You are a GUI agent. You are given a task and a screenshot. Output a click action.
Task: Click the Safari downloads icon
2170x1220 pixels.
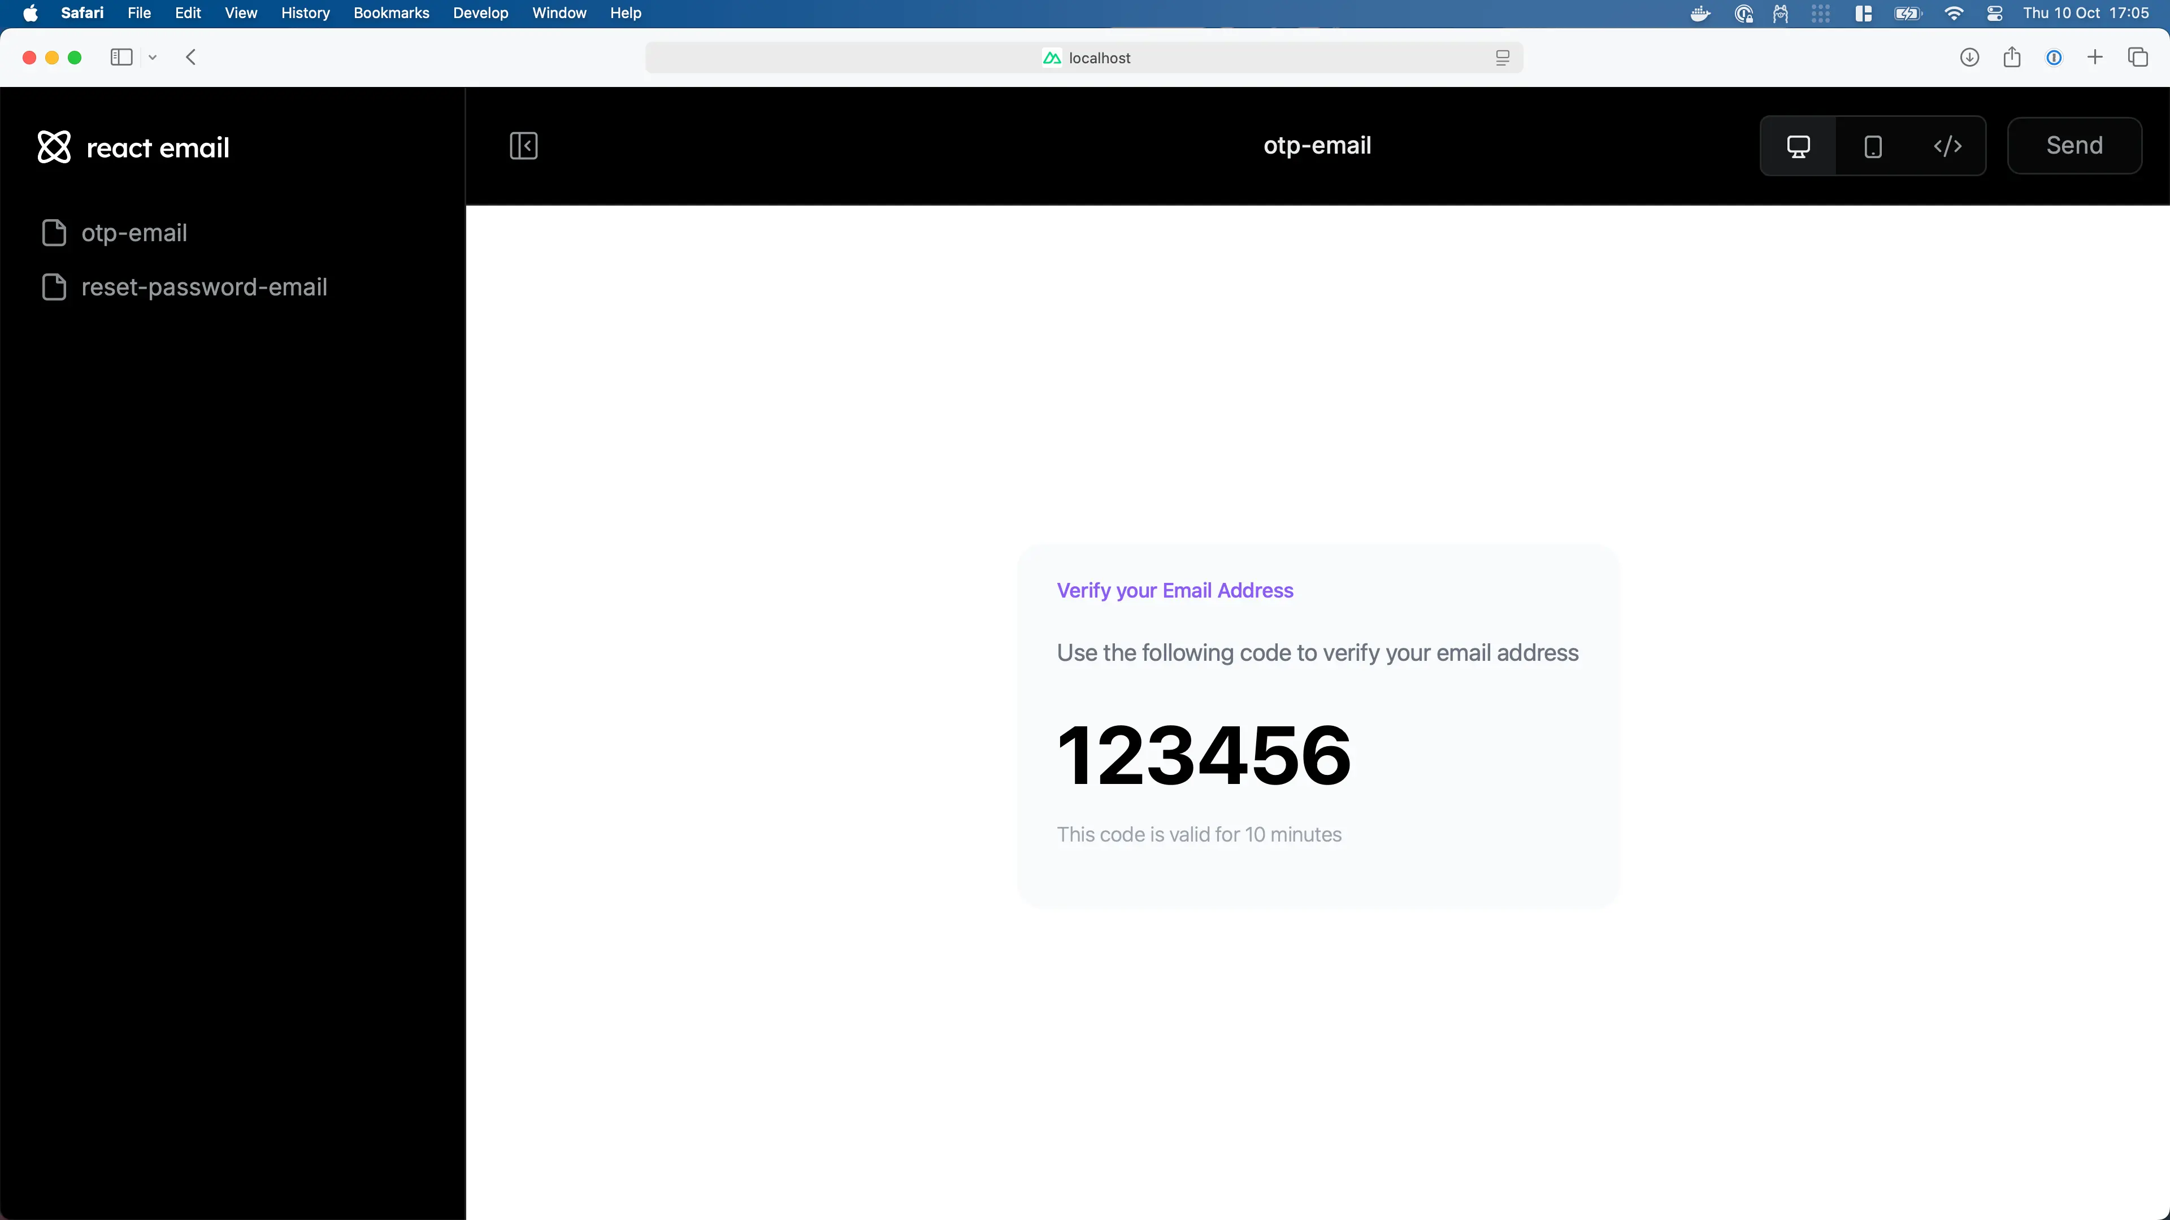tap(1969, 57)
